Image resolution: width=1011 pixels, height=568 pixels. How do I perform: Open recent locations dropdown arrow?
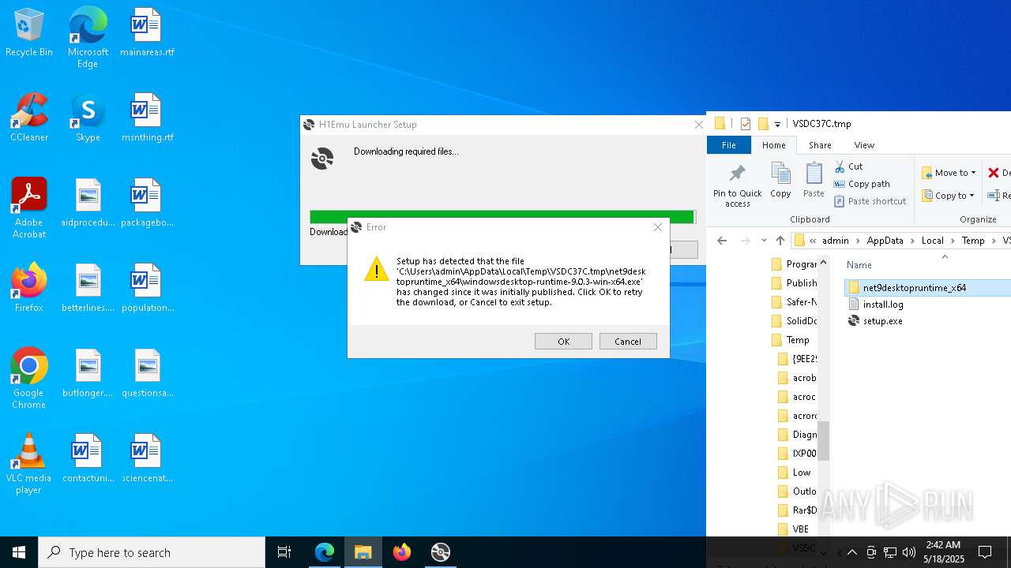coord(764,241)
